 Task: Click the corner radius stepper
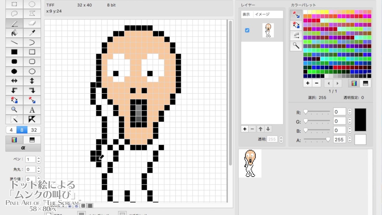coord(38,169)
